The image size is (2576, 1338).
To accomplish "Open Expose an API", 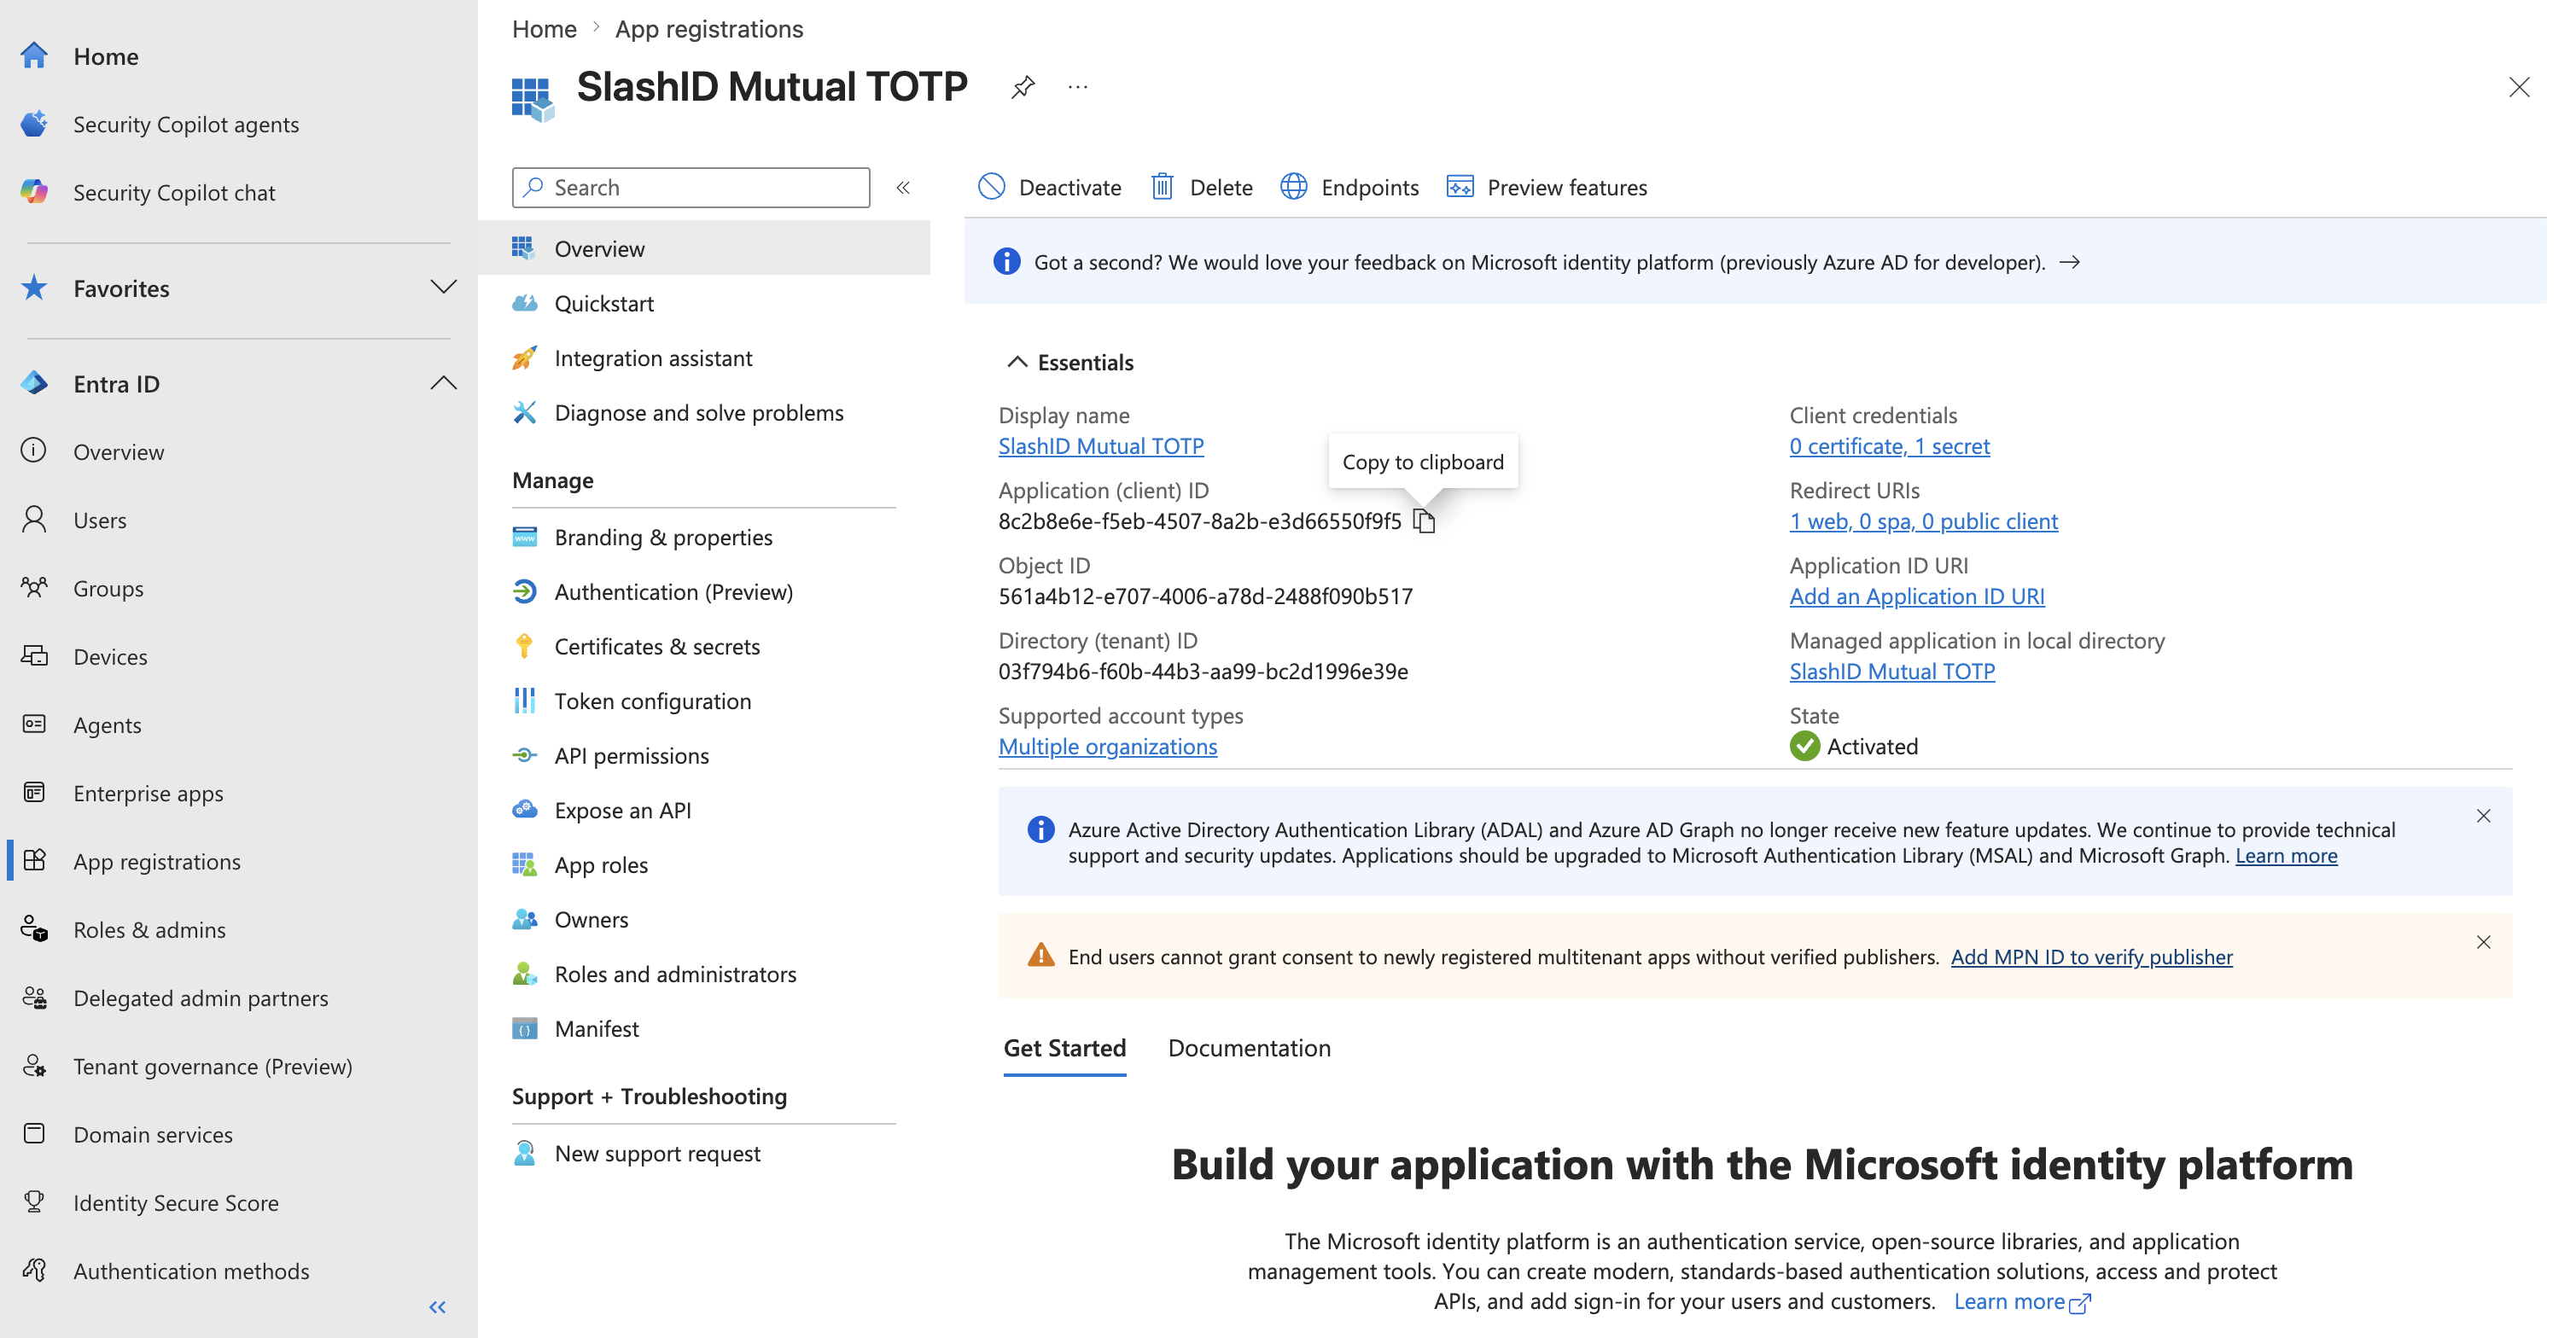I will (x=622, y=810).
